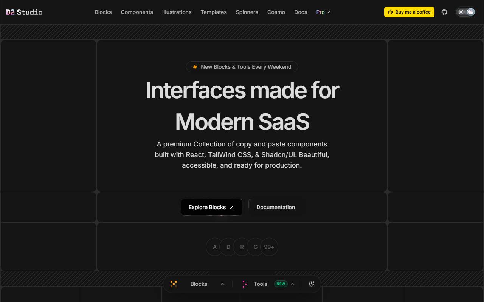Visit the Spinners page from navigation

(247, 12)
